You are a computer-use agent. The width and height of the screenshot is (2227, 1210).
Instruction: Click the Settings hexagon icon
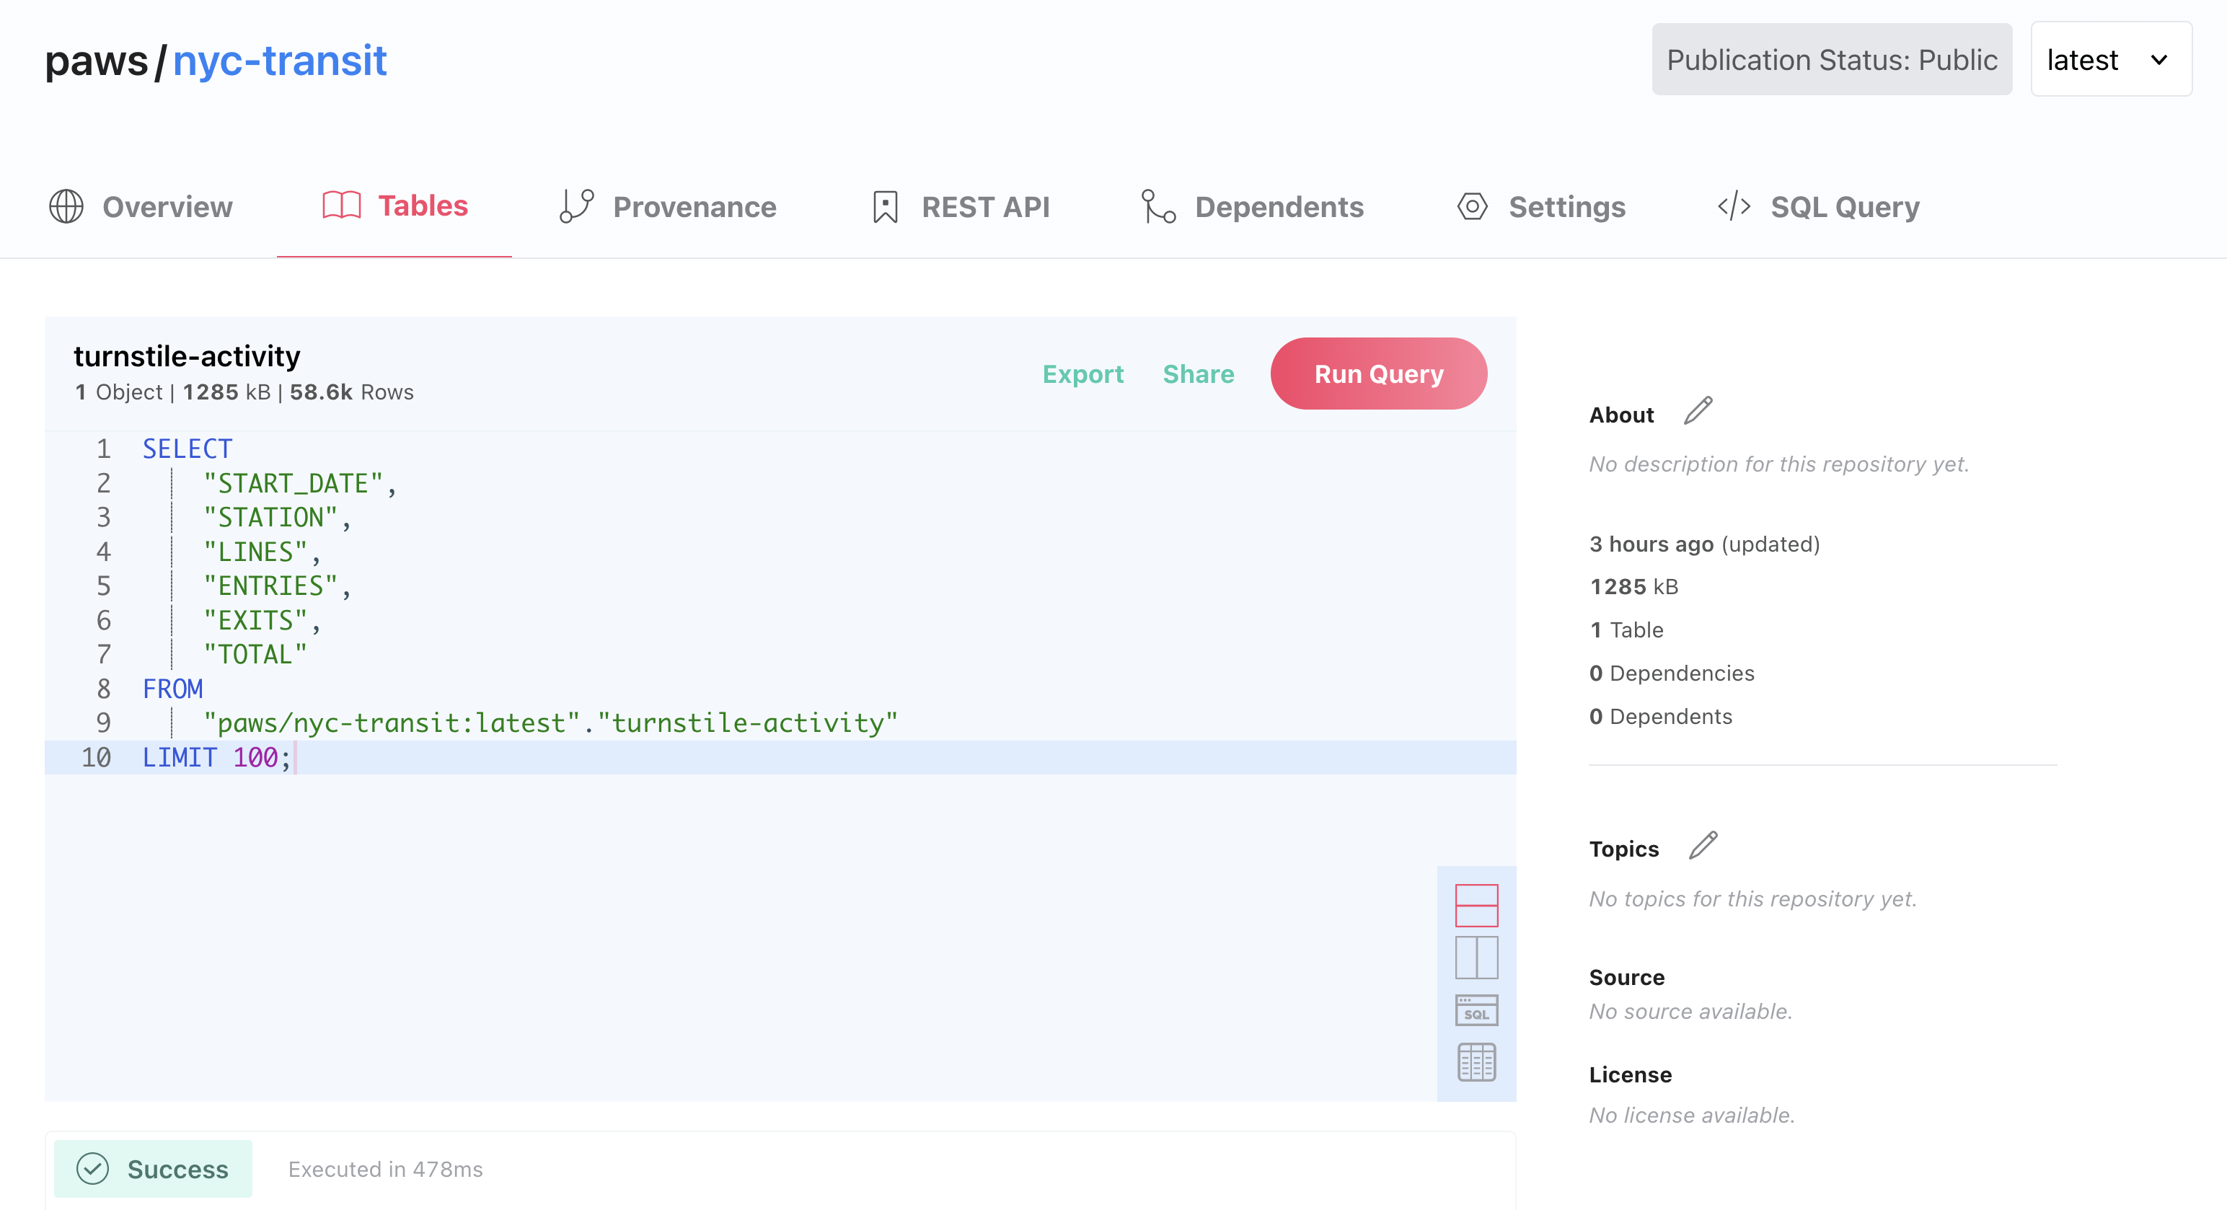(x=1472, y=206)
